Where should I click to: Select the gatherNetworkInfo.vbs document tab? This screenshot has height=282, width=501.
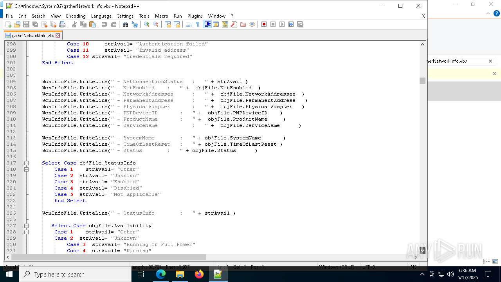pyautogui.click(x=33, y=35)
